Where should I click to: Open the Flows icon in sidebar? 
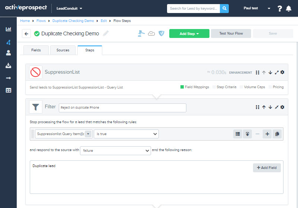pyautogui.click(x=8, y=42)
